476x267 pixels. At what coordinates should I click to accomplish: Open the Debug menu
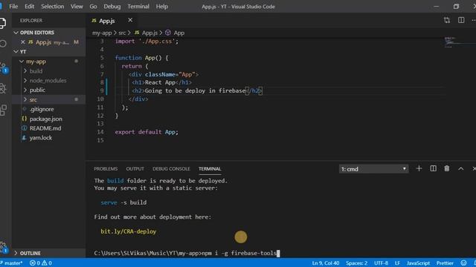[x=112, y=7]
